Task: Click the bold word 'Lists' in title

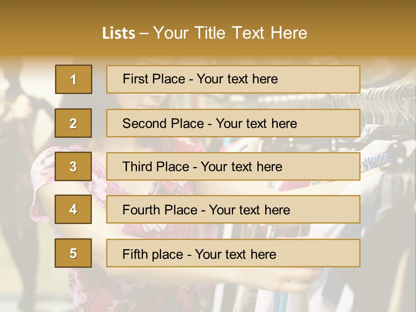Action: 119,33
